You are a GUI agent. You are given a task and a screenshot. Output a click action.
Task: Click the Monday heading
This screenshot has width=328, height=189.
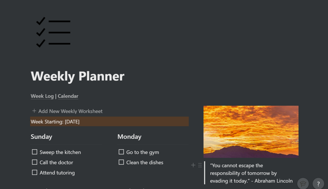coord(129,137)
